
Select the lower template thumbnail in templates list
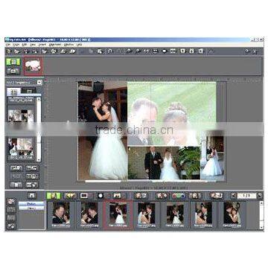click(x=21, y=147)
